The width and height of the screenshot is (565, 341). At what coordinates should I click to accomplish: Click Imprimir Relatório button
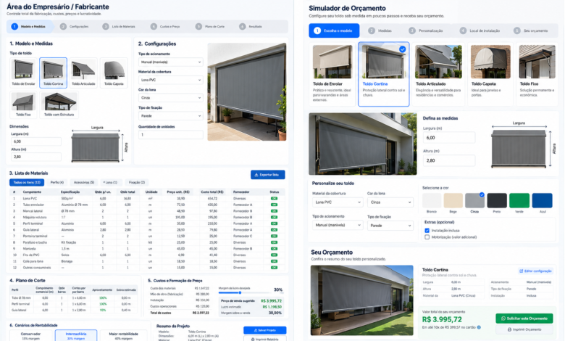pos(265,339)
